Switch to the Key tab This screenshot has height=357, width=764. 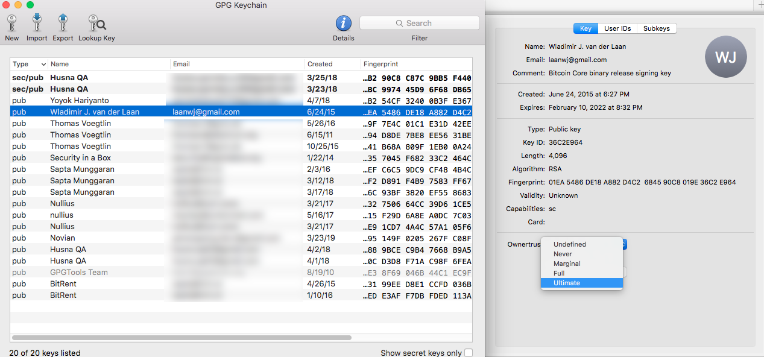point(586,28)
